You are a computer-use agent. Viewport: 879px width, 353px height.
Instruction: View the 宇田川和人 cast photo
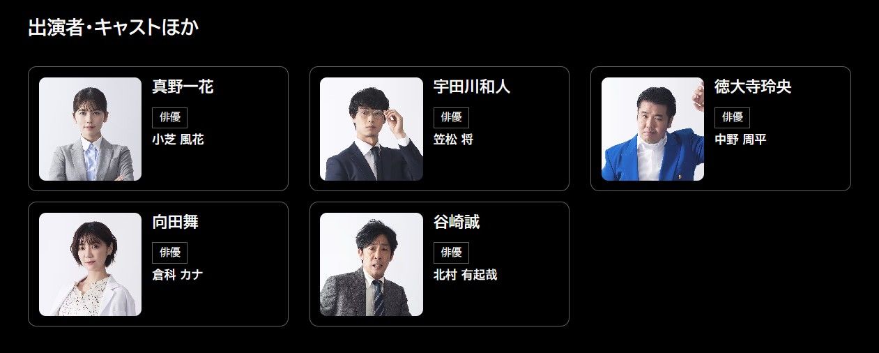[x=372, y=129]
